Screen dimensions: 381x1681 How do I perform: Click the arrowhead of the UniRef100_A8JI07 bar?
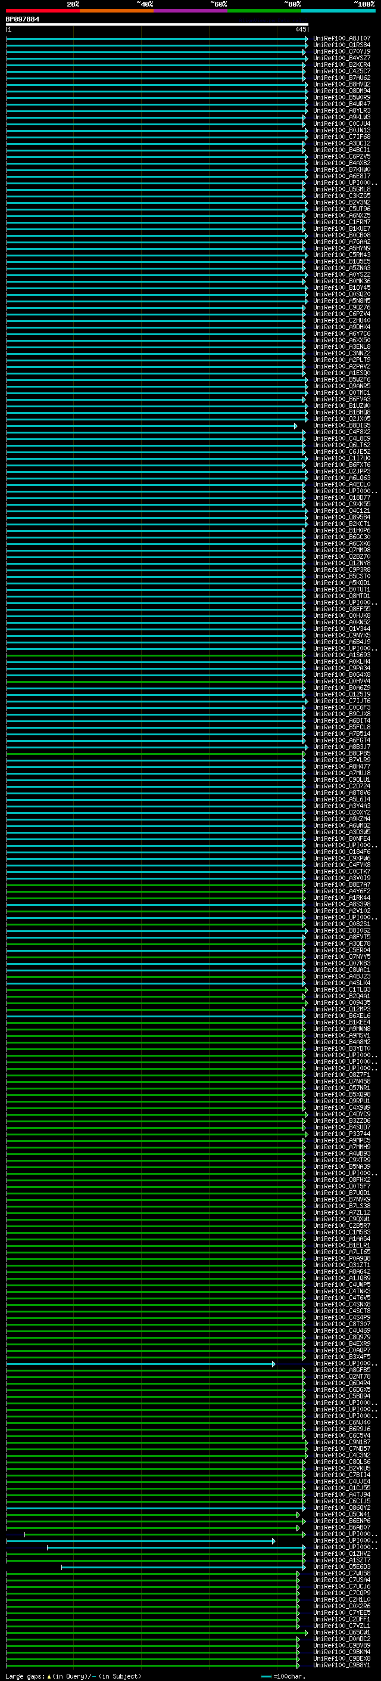click(x=306, y=39)
